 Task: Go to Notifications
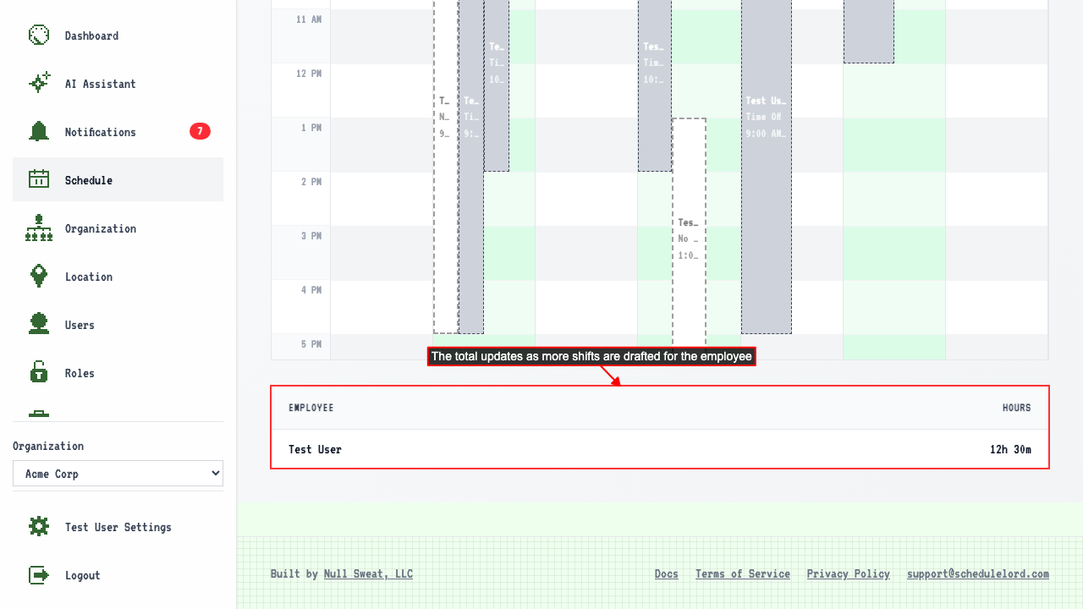[x=118, y=132]
